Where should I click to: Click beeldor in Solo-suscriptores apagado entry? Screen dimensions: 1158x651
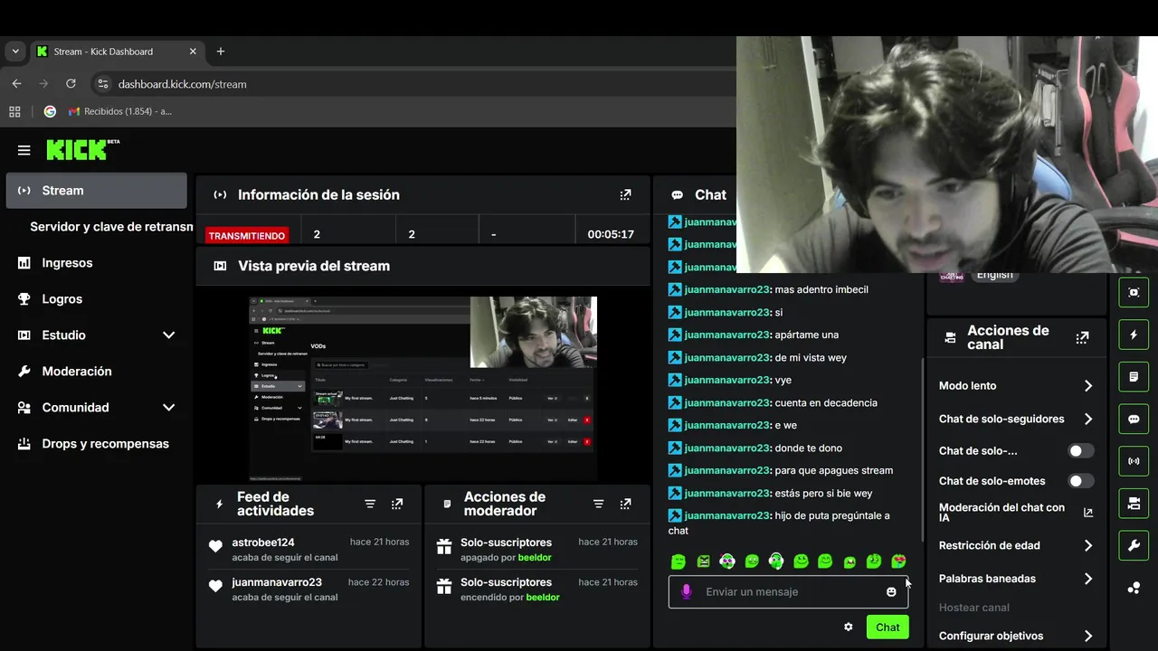click(535, 558)
